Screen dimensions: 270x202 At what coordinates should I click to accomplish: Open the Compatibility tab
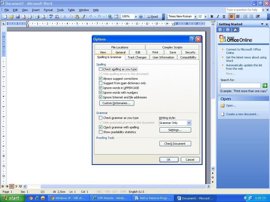point(188,57)
